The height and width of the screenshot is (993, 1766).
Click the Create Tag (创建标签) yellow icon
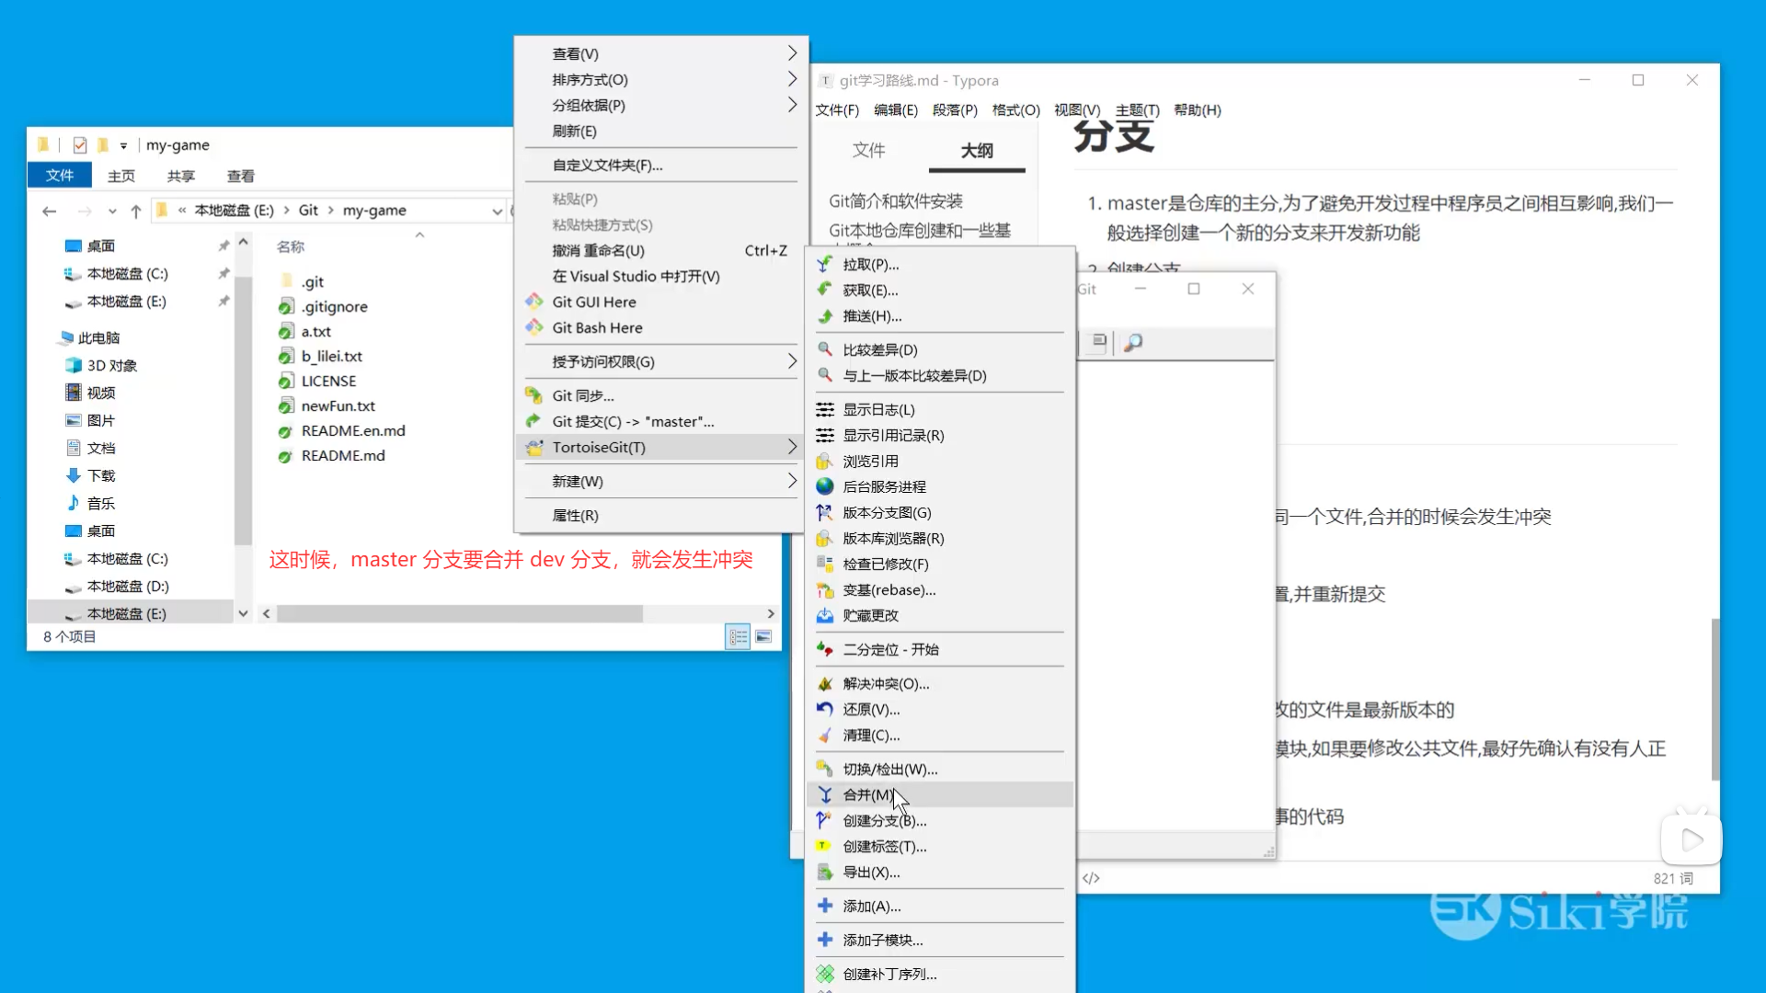[825, 847]
